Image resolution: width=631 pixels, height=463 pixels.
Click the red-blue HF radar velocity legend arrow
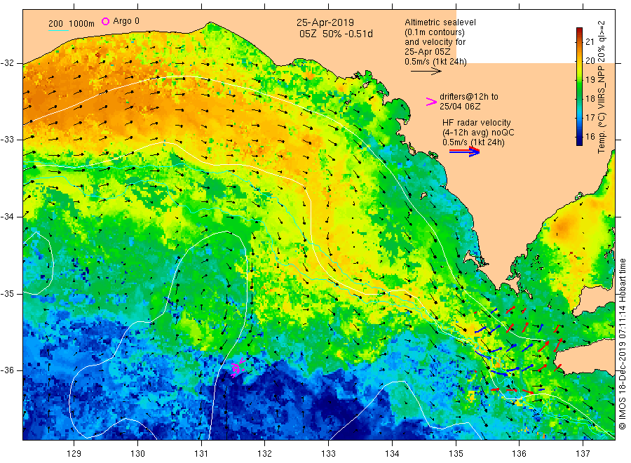(x=464, y=152)
